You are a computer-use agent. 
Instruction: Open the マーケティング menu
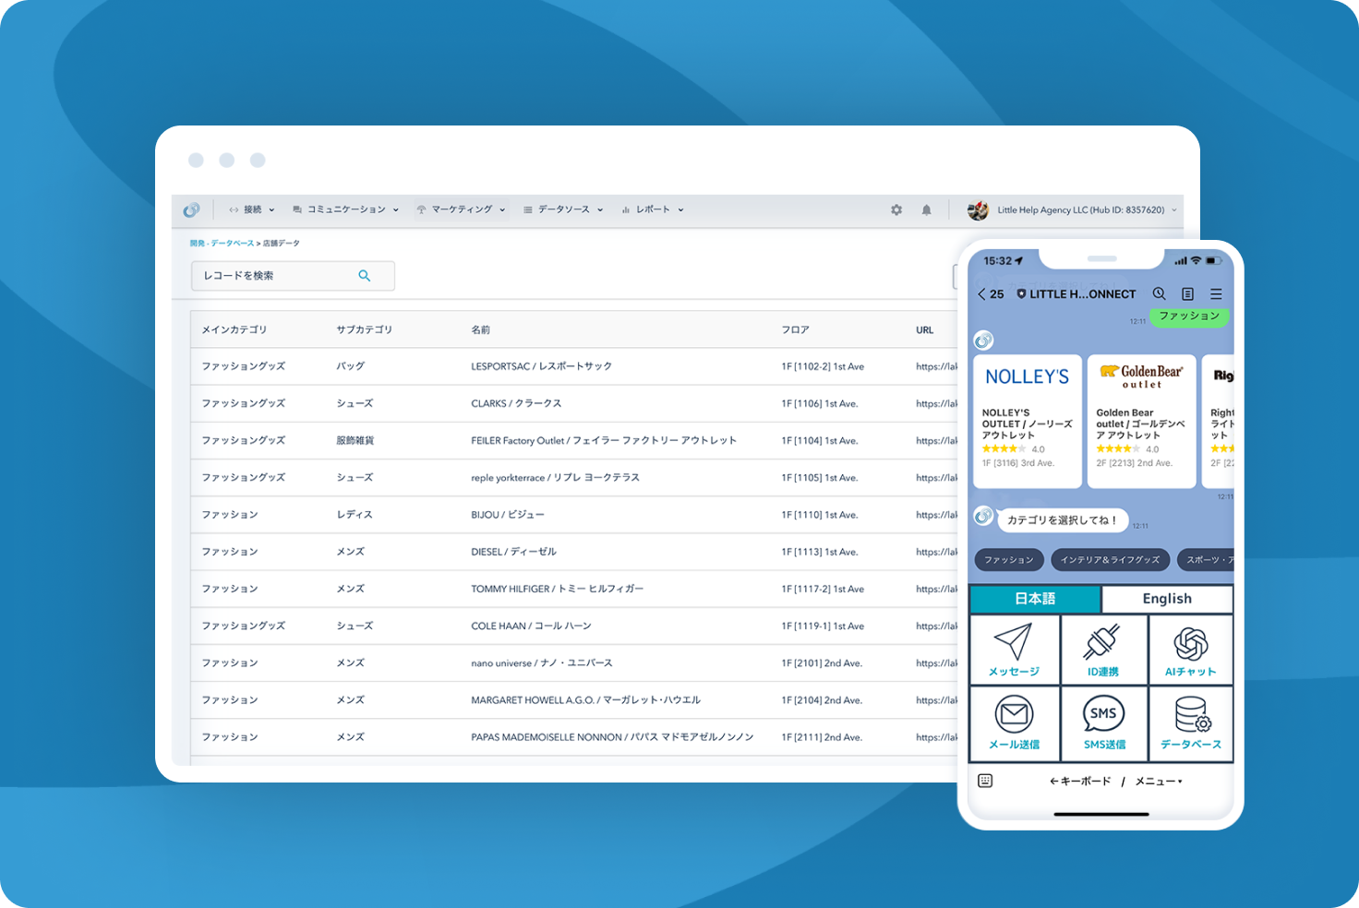461,209
